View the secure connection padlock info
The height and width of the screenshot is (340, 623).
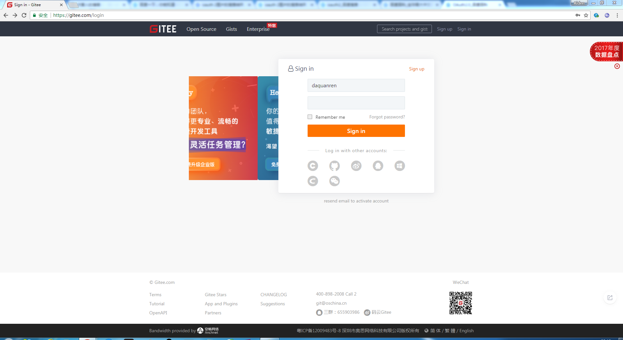34,15
